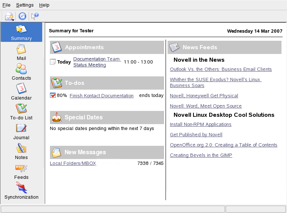The width and height of the screenshot is (287, 213).
Task: Click 'No special dates pending' text
Action: click(102, 129)
